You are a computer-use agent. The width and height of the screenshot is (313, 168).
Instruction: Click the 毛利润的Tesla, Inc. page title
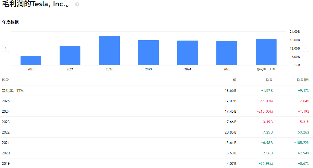tap(36, 4)
